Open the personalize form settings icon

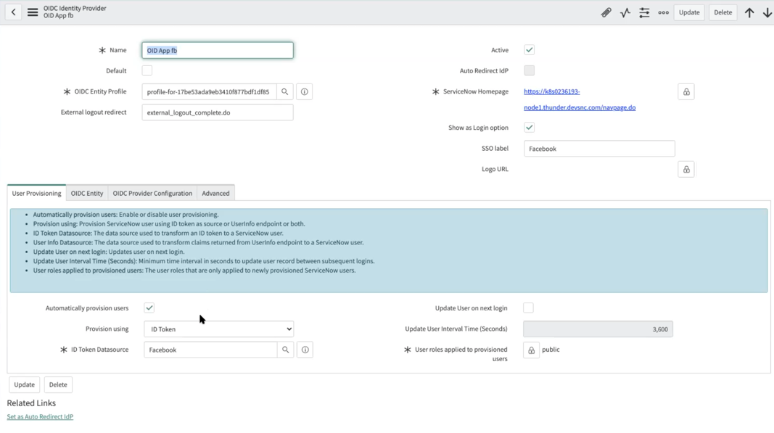coord(644,12)
